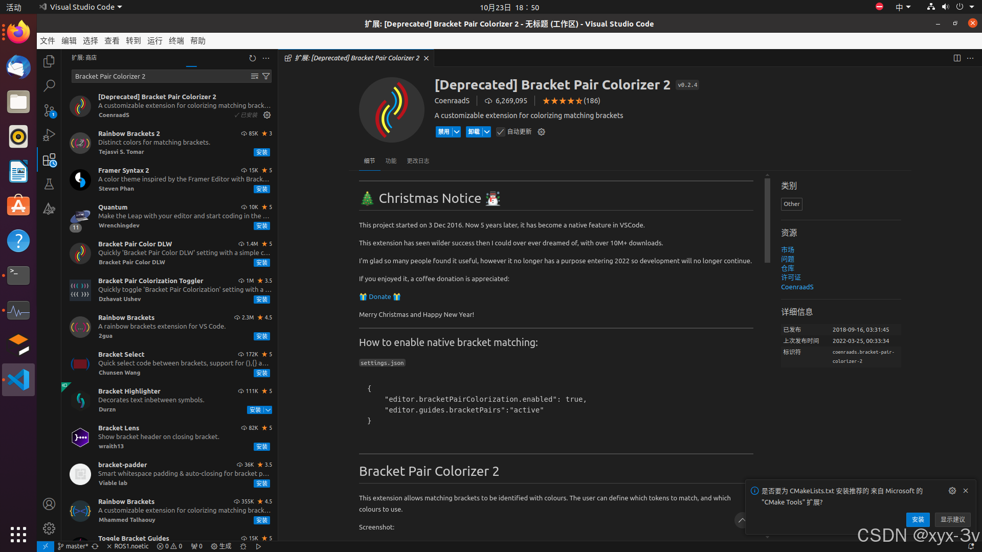Image resolution: width=982 pixels, height=552 pixels.
Task: Open the Accounts icon
Action: point(49,504)
